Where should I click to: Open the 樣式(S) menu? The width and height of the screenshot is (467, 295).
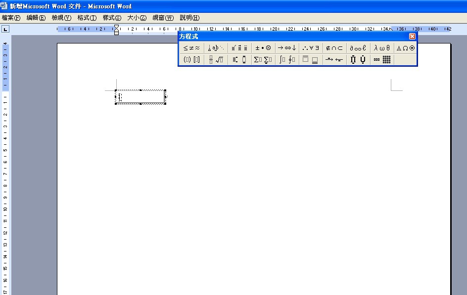point(112,18)
